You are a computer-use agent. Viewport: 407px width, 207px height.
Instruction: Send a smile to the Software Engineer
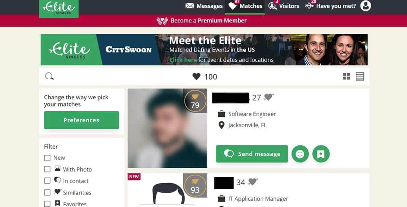tap(300, 154)
